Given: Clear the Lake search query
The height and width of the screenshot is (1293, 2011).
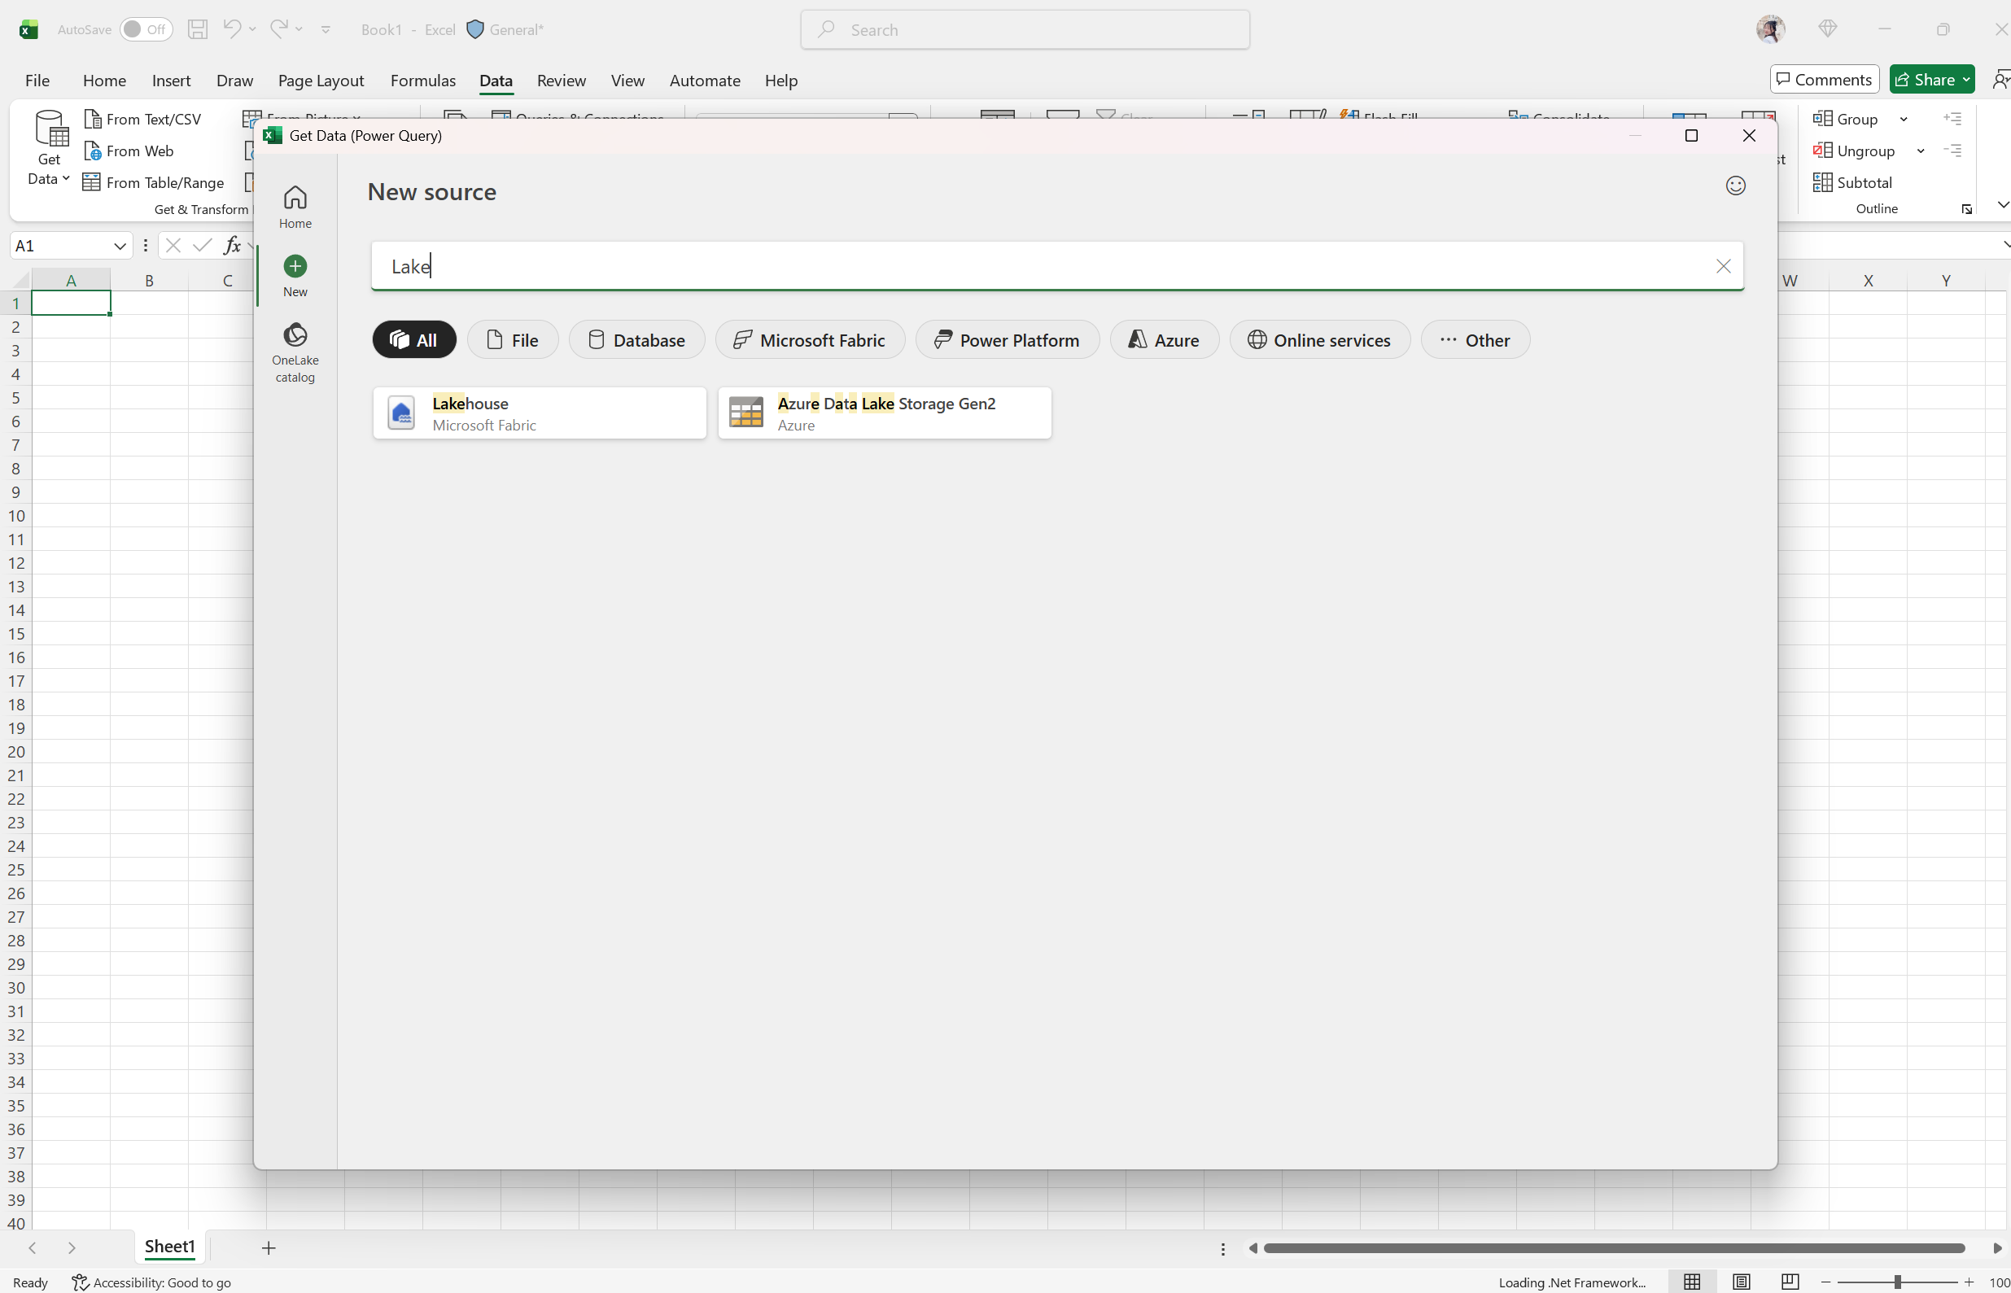Looking at the screenshot, I should (x=1724, y=265).
